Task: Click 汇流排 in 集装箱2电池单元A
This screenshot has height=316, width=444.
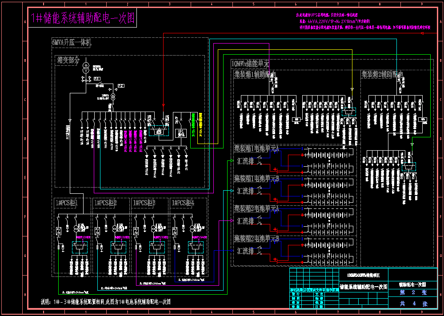Action: click(245, 220)
